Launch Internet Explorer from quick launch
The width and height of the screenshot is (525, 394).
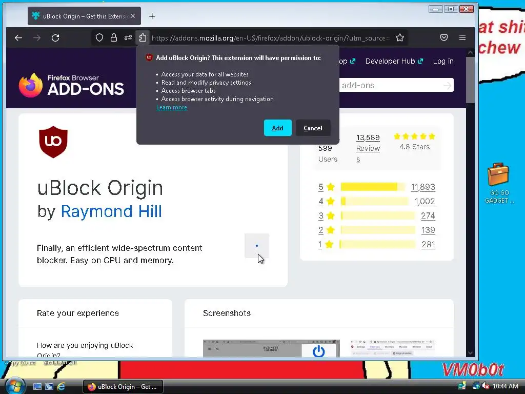tap(61, 387)
